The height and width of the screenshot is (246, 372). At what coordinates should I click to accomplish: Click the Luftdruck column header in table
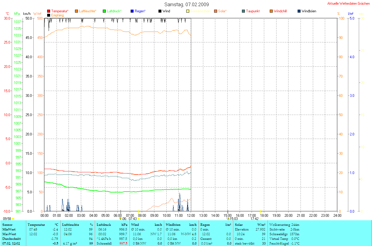tap(103, 225)
